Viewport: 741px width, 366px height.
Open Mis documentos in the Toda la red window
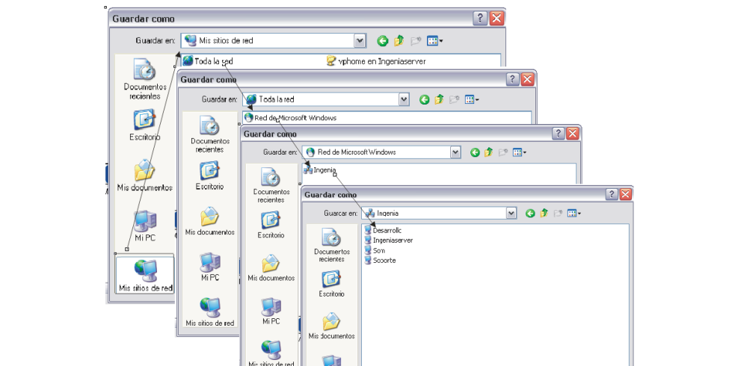pos(209,221)
